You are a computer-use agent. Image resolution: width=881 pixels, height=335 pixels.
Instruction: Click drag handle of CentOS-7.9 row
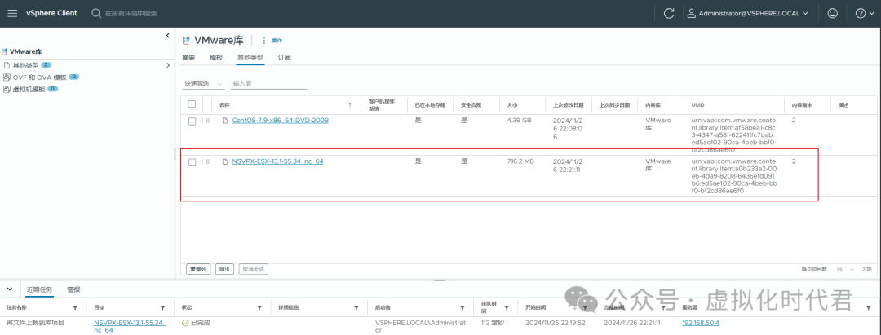(x=207, y=121)
